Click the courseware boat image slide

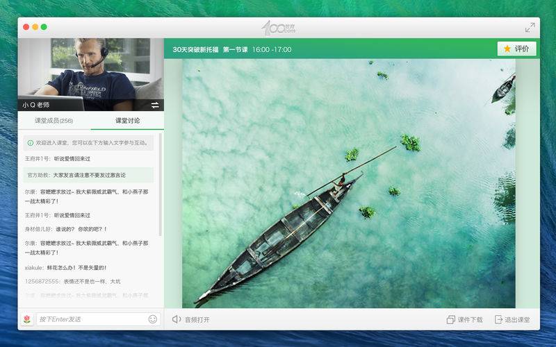click(349, 183)
